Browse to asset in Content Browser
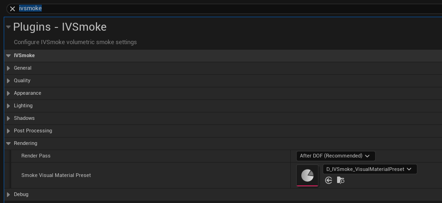 coord(341,180)
